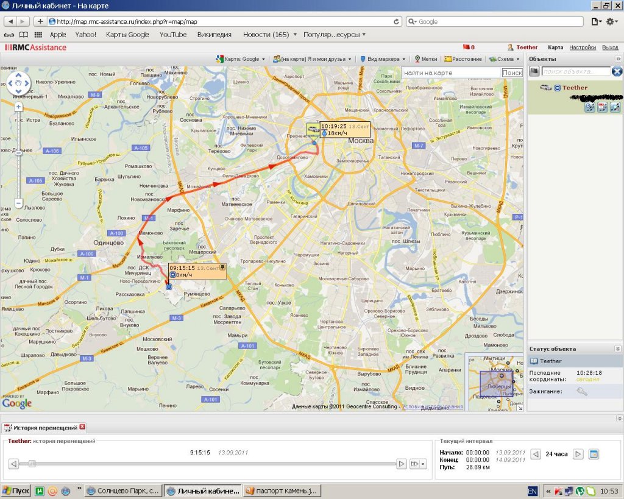Expand the Популяр...есурсы bookmark folder
Viewport: 624px width, 499px height.
[x=335, y=35]
